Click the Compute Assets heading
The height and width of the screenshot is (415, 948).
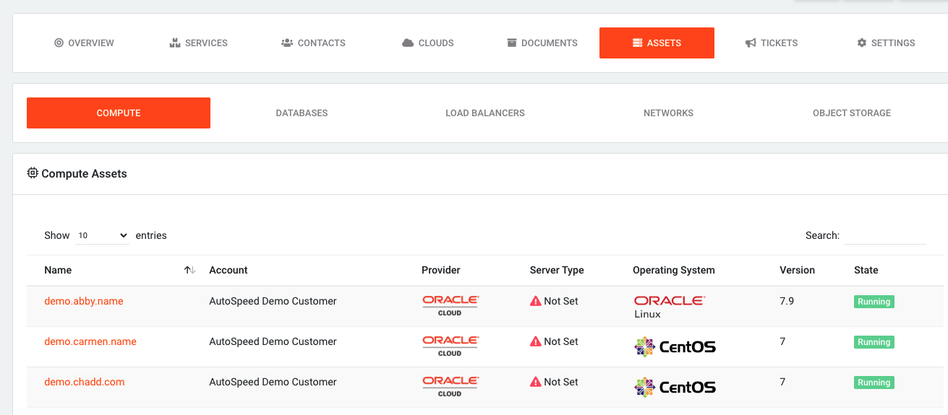(x=84, y=173)
